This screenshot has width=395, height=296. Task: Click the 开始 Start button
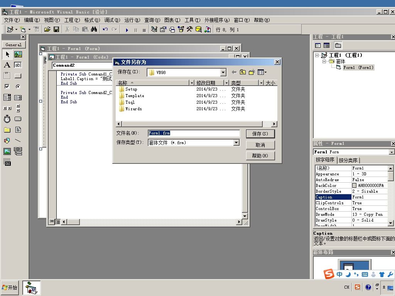click(10, 288)
